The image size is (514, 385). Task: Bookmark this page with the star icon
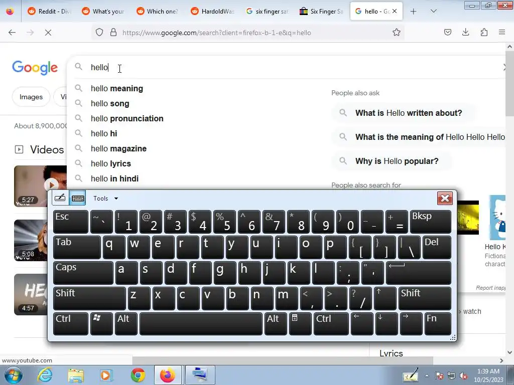(397, 32)
